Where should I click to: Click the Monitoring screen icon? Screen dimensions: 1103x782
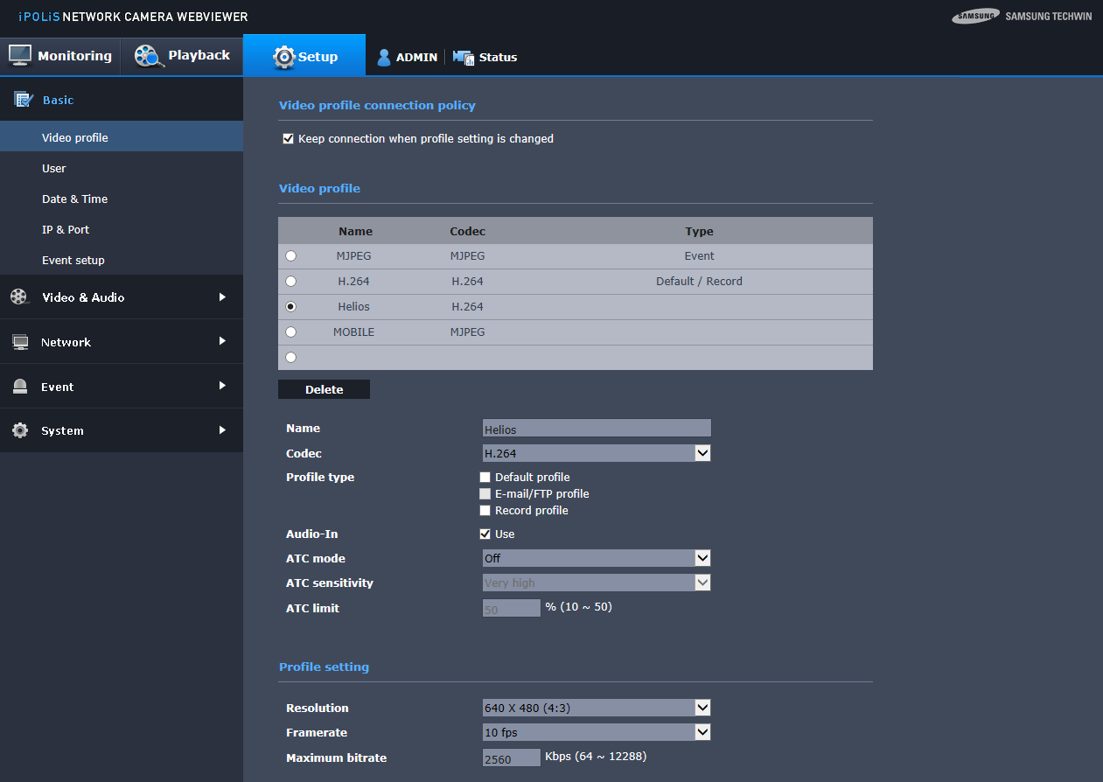click(x=20, y=55)
